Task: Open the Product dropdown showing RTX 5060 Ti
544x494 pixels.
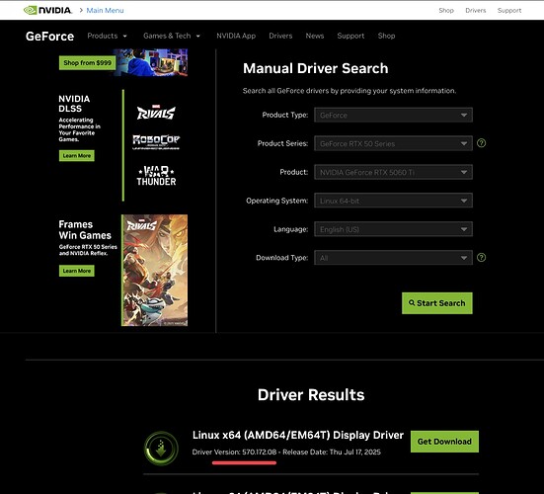Action: (x=393, y=172)
